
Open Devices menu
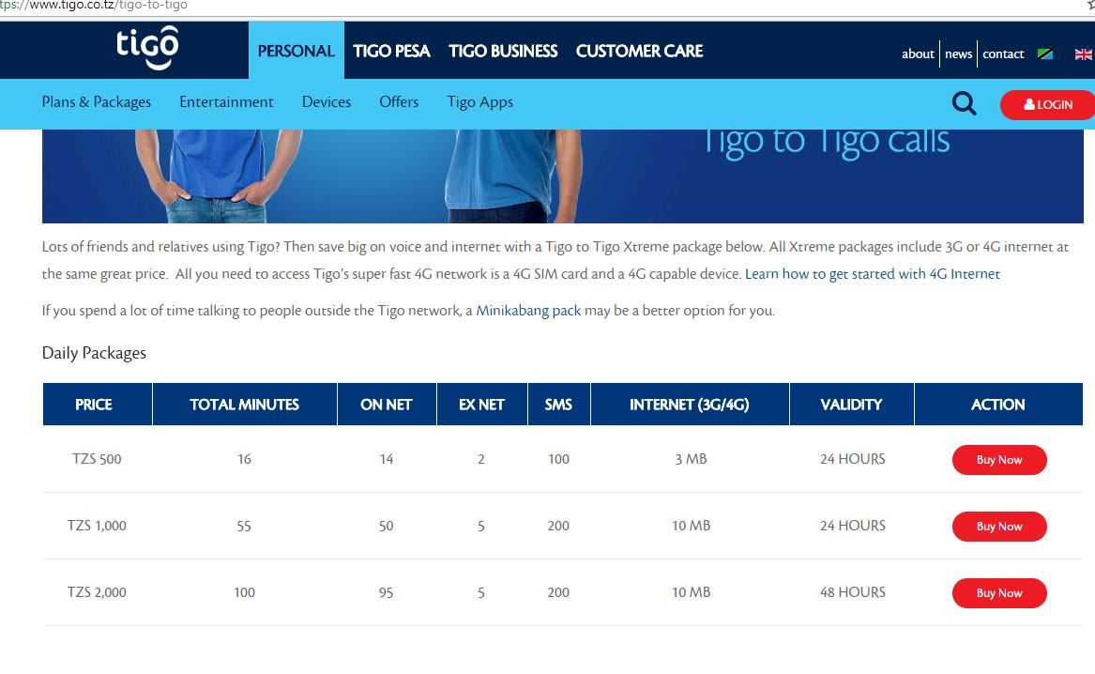click(x=327, y=102)
